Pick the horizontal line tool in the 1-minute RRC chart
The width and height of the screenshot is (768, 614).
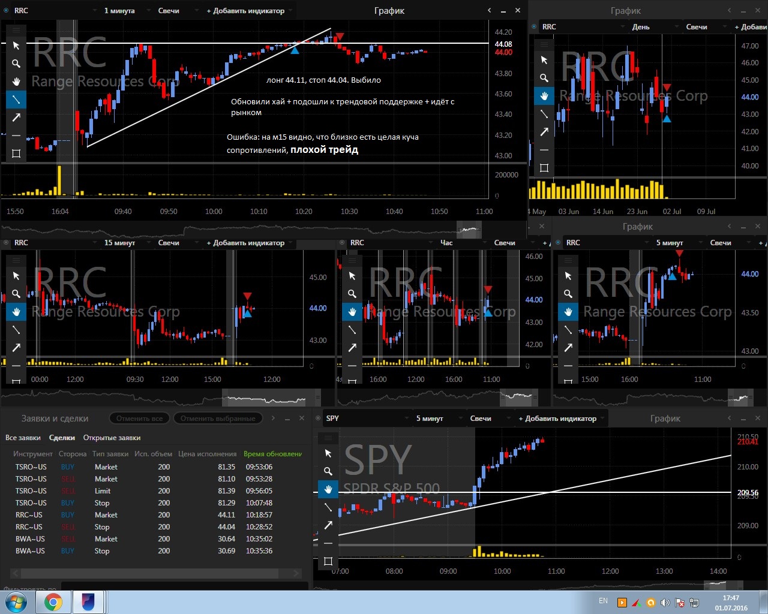[16, 136]
